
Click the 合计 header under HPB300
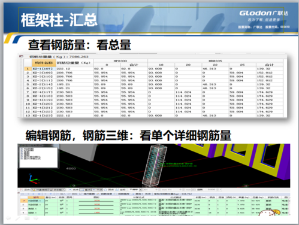134,65
